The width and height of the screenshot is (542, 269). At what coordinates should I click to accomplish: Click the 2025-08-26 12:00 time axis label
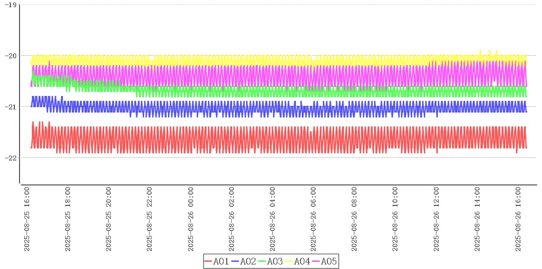[x=436, y=220]
